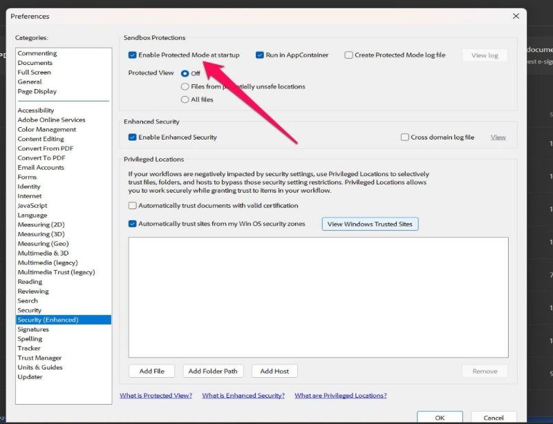
Task: Toggle Enable Enhanced Security off
Action: tap(131, 137)
